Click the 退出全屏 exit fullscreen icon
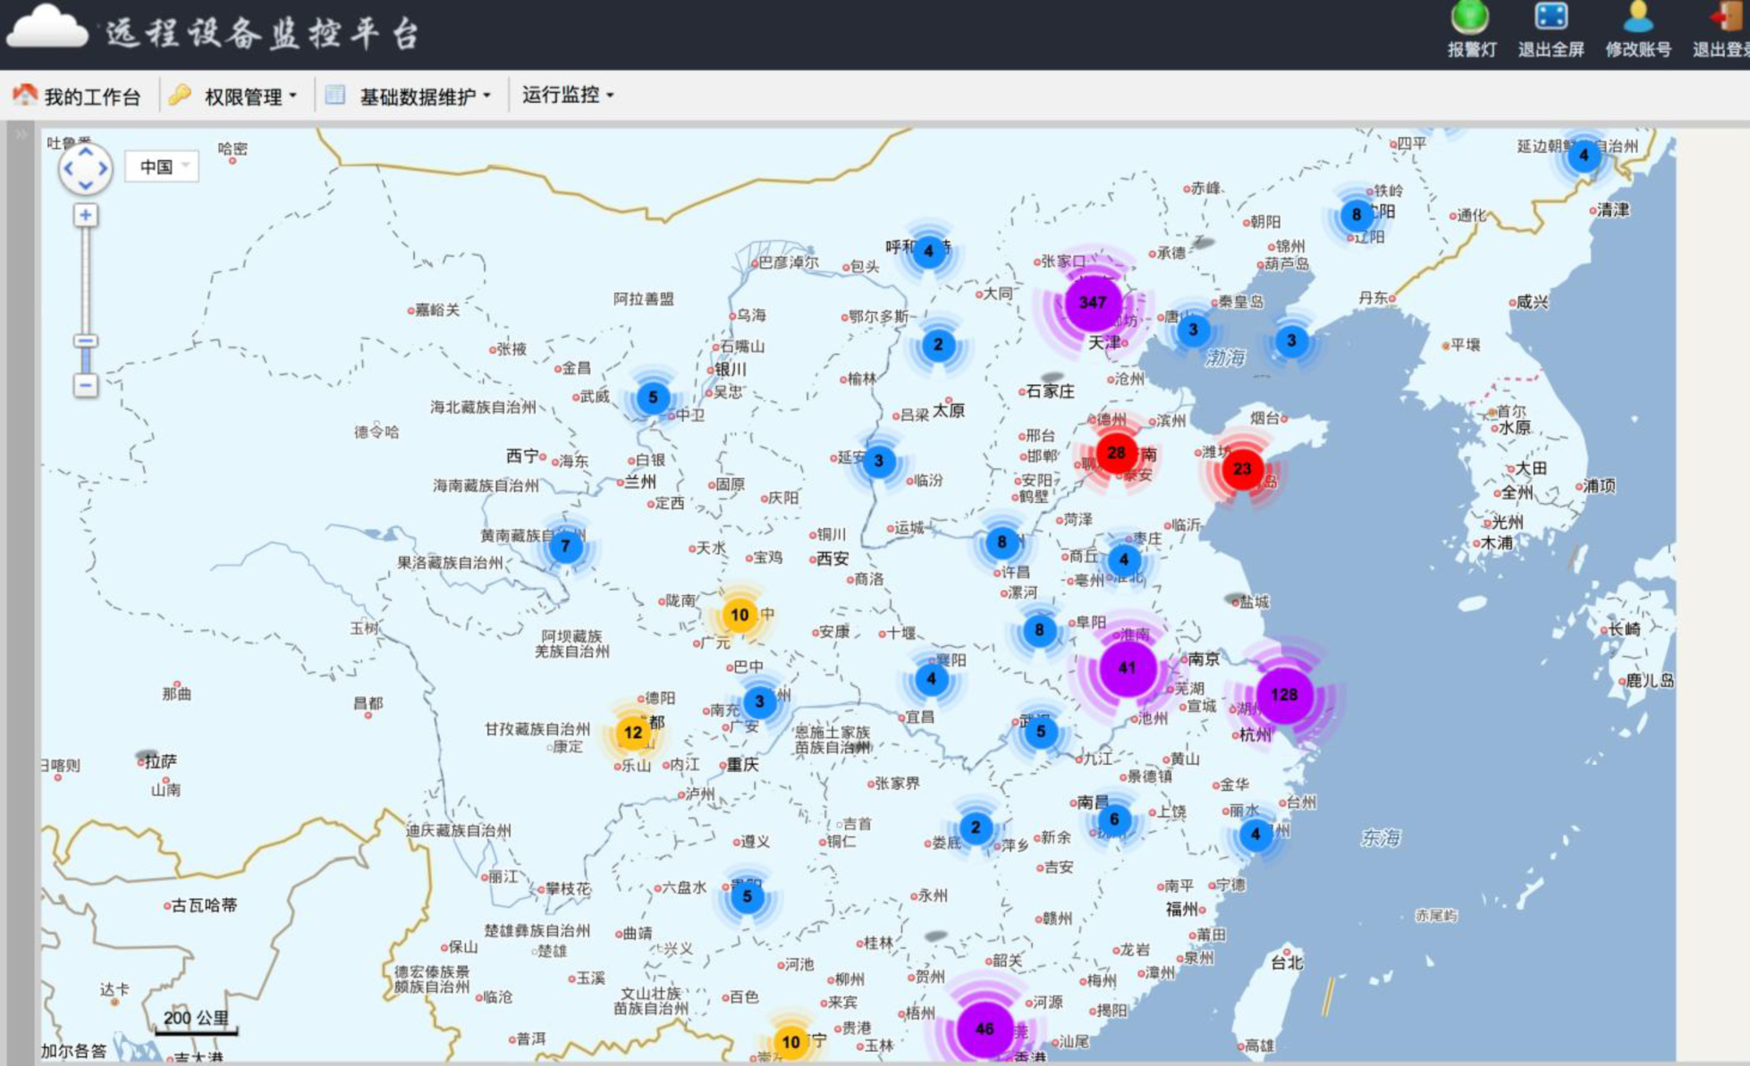 (1553, 14)
